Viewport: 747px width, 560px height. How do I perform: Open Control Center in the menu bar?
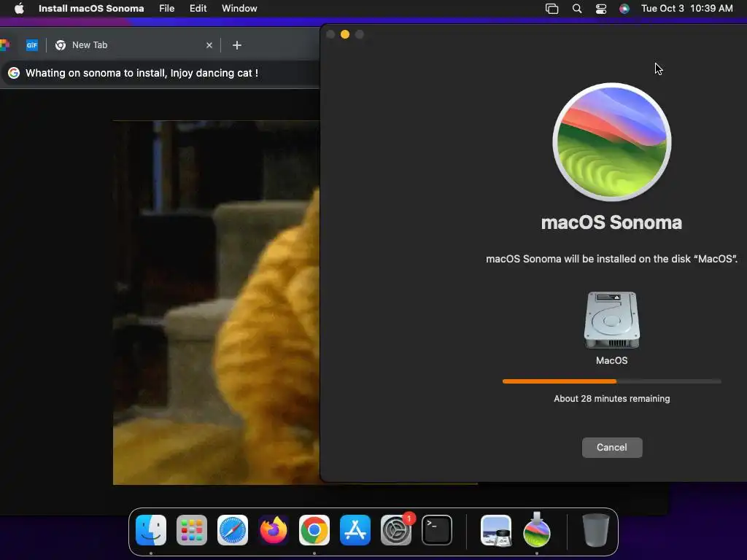[601, 9]
